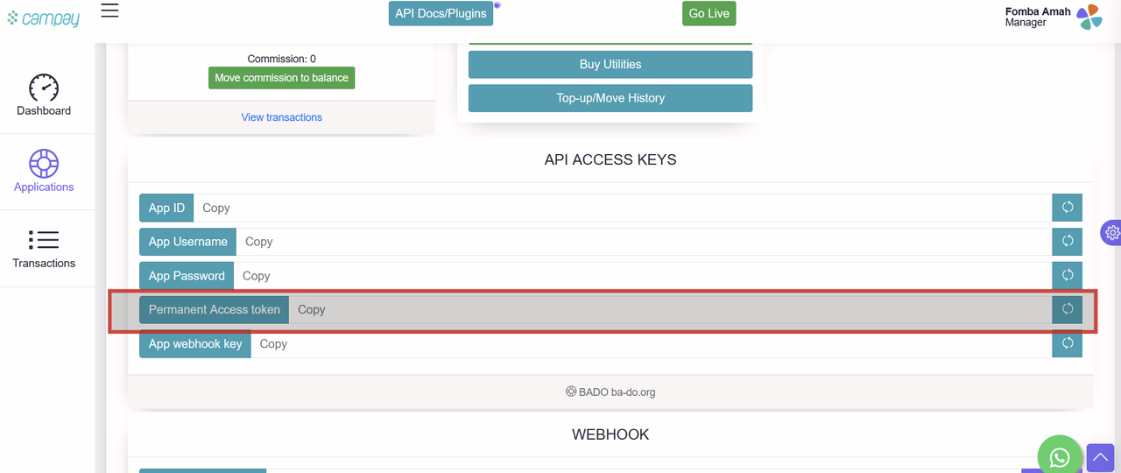The height and width of the screenshot is (473, 1121).
Task: Open the Dashboard speedometer icon
Action: click(44, 87)
